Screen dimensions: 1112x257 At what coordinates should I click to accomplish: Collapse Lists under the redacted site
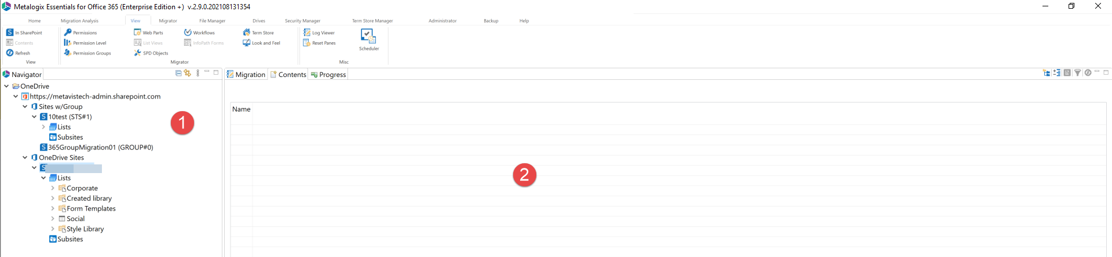tap(43, 178)
